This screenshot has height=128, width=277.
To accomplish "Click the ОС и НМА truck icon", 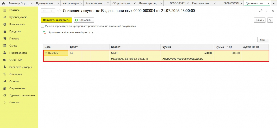I will tap(5, 60).
